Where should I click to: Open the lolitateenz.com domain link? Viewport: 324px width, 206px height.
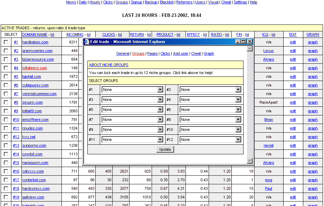(x=35, y=68)
